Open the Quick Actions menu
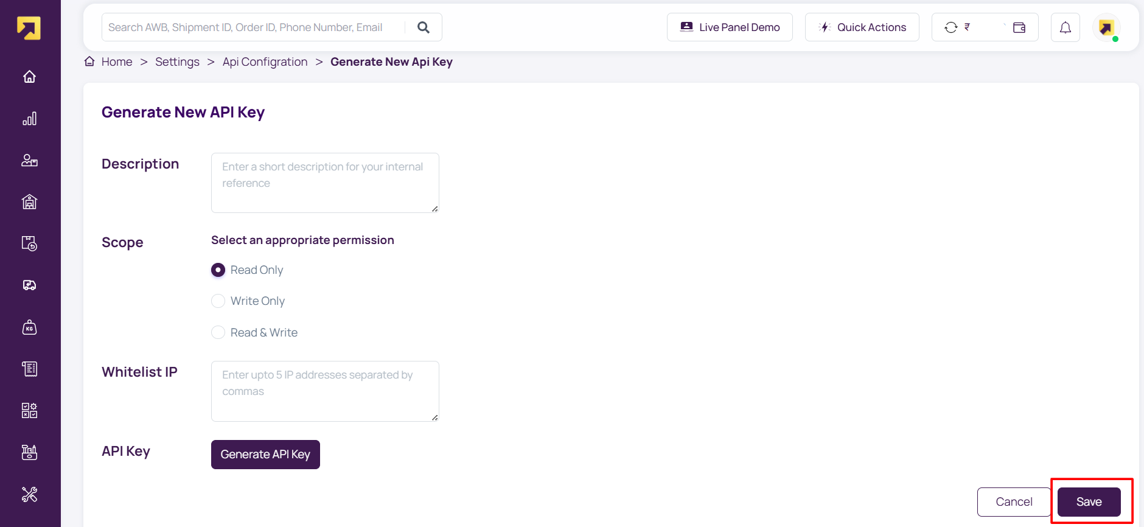 point(862,27)
